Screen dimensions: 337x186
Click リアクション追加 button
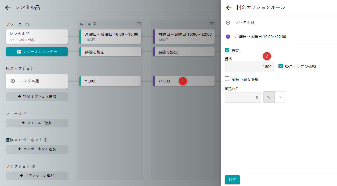(37, 176)
